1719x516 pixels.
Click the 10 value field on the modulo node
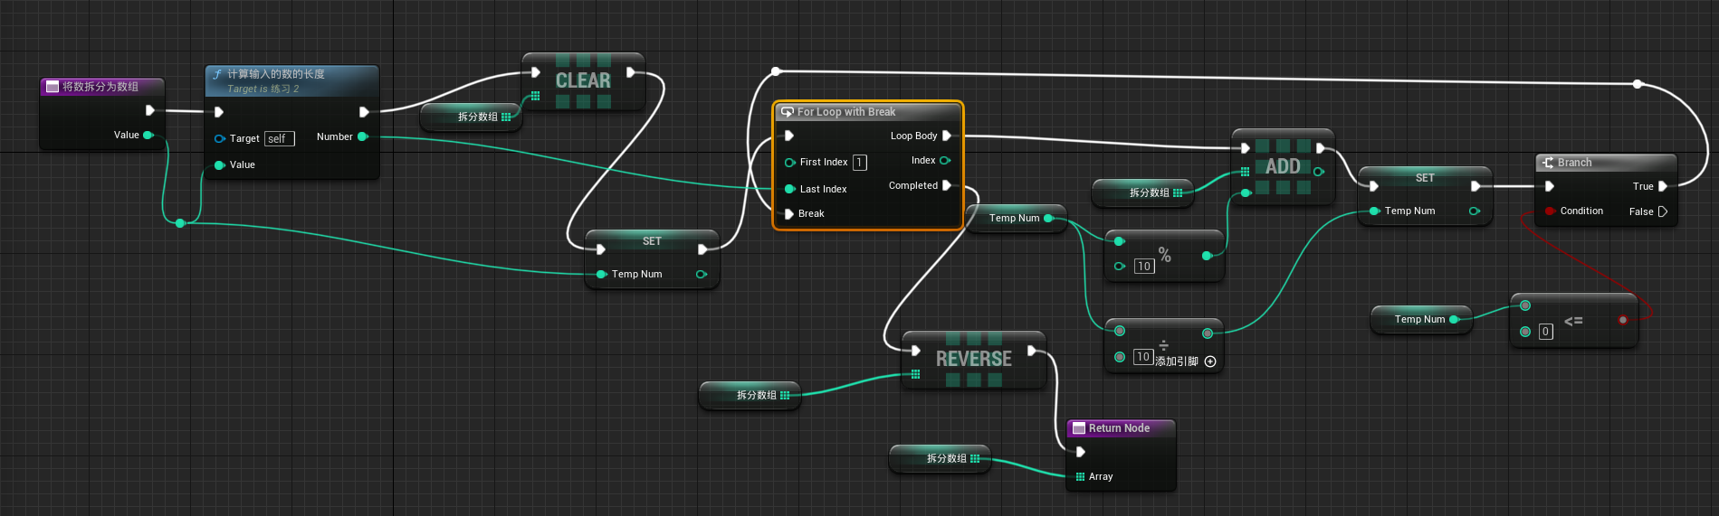tap(1144, 267)
